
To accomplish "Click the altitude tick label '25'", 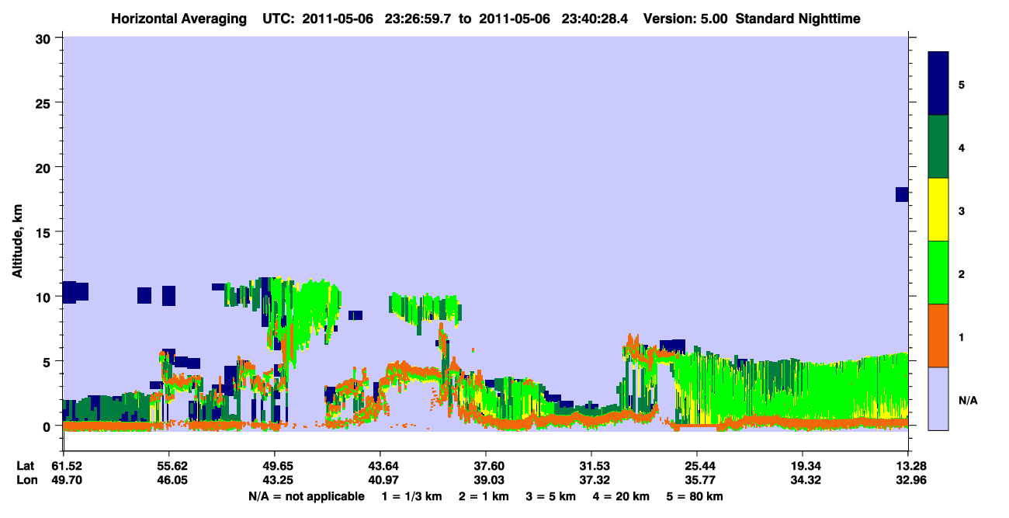I will click(x=45, y=103).
